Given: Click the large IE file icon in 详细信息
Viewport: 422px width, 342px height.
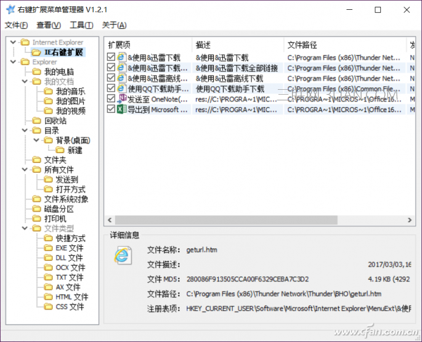Looking at the screenshot, I should tap(123, 255).
